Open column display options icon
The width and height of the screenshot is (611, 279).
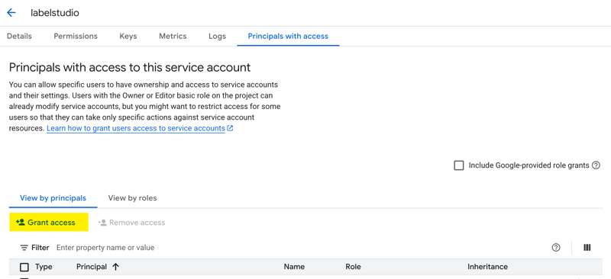pos(587,248)
